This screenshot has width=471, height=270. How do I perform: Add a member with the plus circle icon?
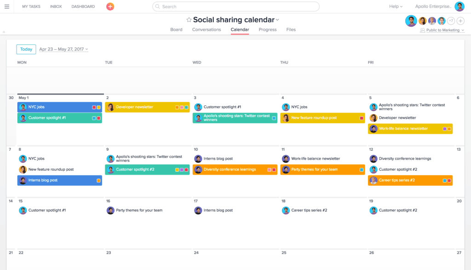460,21
